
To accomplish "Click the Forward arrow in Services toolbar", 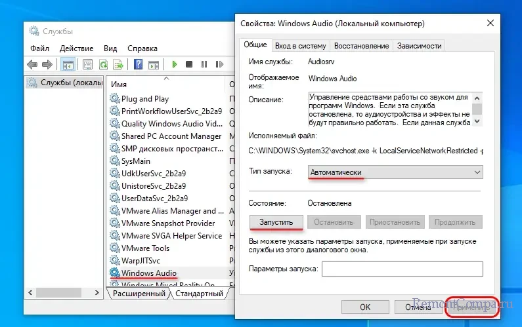I will coord(47,64).
